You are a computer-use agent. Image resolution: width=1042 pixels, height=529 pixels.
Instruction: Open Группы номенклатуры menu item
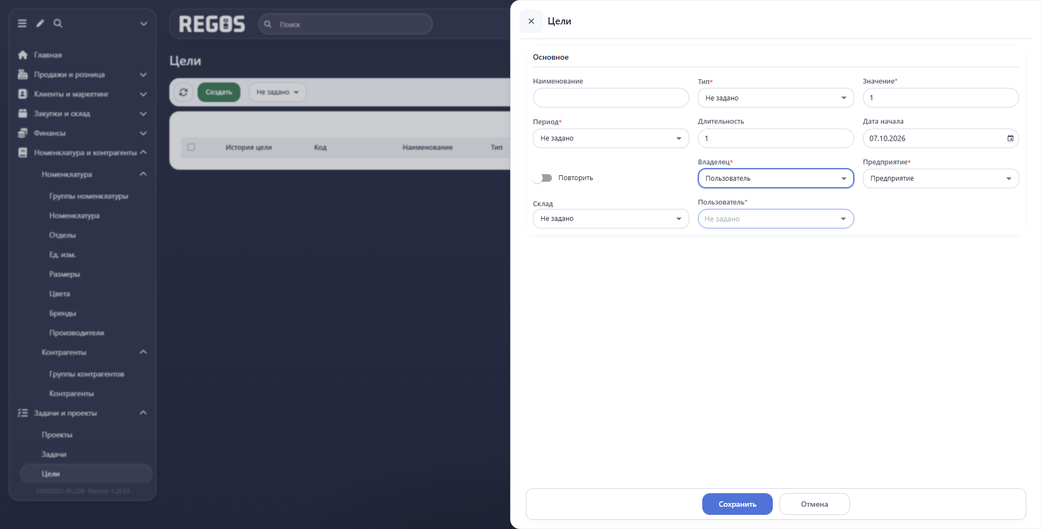pyautogui.click(x=88, y=196)
